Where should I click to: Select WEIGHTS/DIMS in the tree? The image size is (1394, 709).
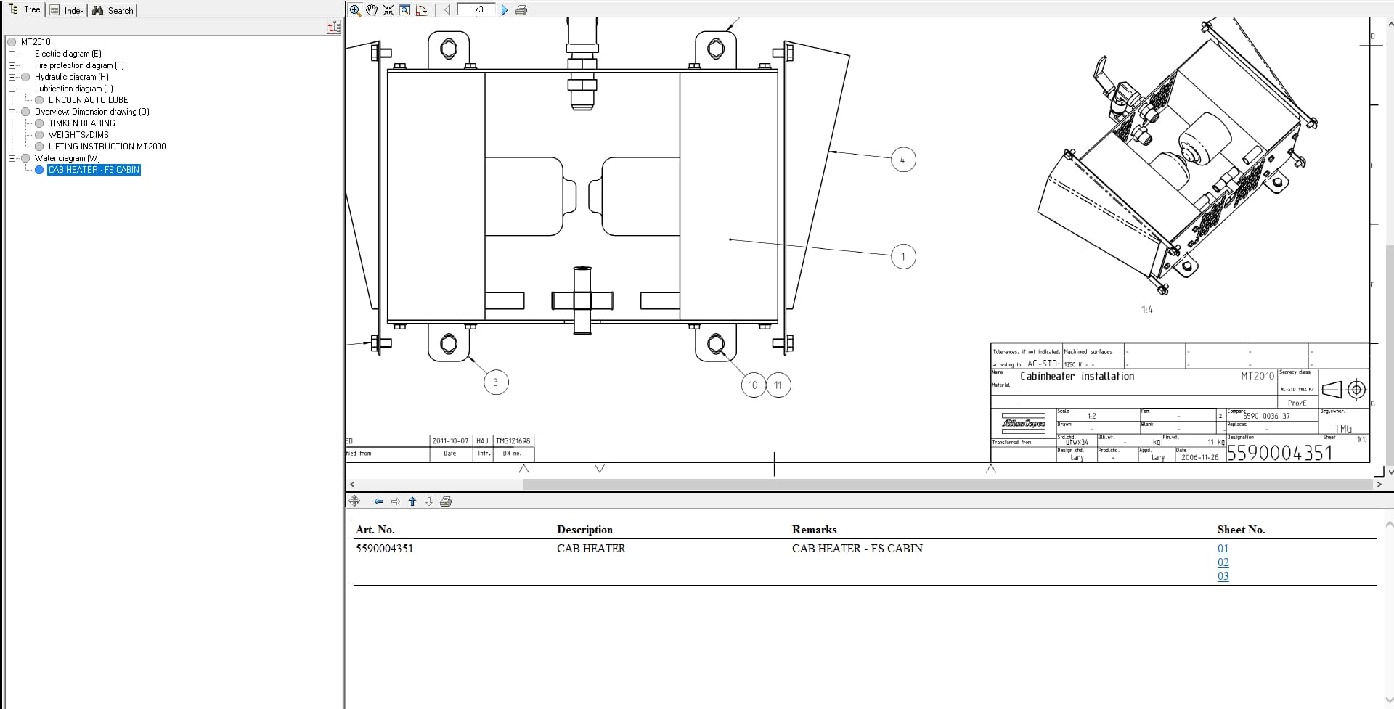point(79,135)
